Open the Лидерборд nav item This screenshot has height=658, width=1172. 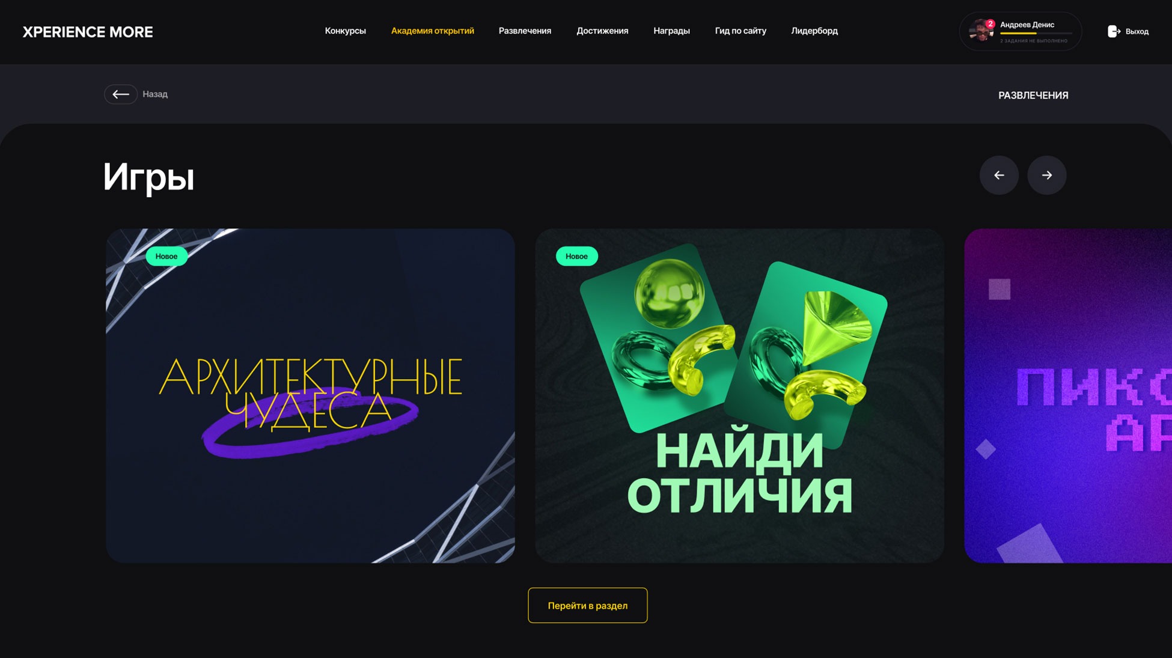(814, 31)
